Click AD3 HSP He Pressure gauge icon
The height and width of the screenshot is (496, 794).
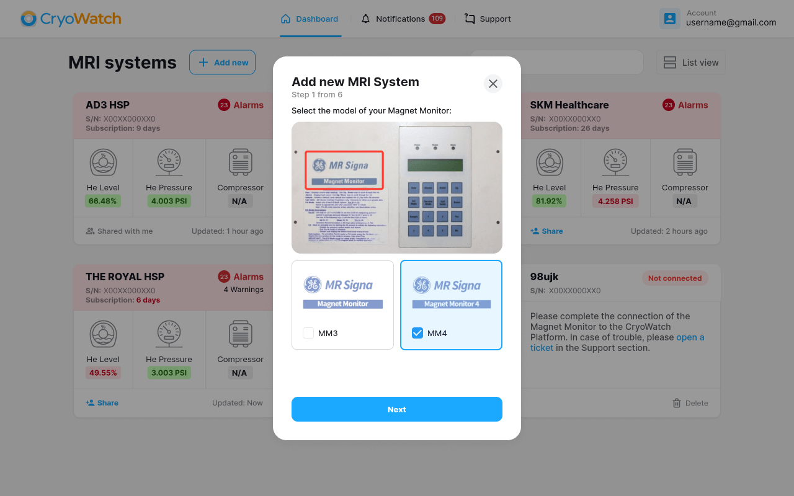[x=169, y=162]
